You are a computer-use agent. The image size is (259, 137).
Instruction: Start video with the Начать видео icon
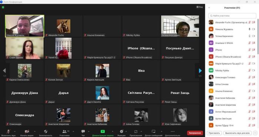[27, 131]
